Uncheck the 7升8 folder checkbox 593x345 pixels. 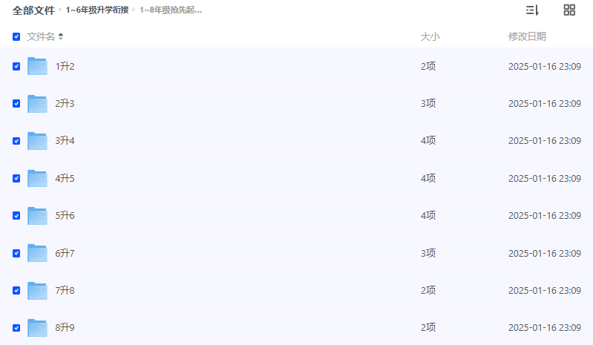pos(16,290)
